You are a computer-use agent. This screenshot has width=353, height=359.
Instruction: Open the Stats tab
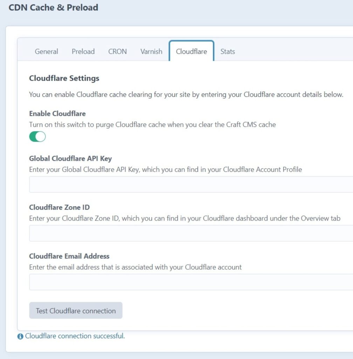(x=228, y=51)
